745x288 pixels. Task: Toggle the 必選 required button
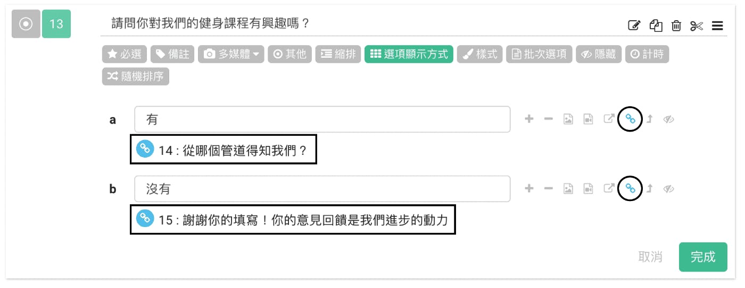[x=125, y=54]
